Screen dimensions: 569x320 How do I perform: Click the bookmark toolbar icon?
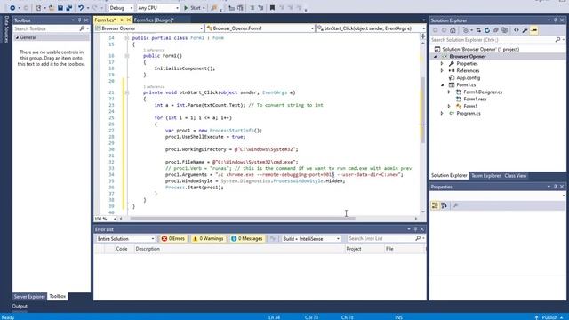[x=272, y=8]
